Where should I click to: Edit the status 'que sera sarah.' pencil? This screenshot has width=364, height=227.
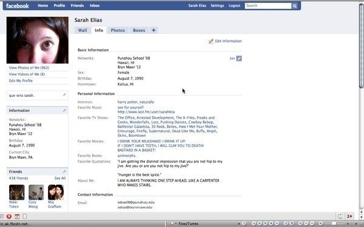[64, 95]
